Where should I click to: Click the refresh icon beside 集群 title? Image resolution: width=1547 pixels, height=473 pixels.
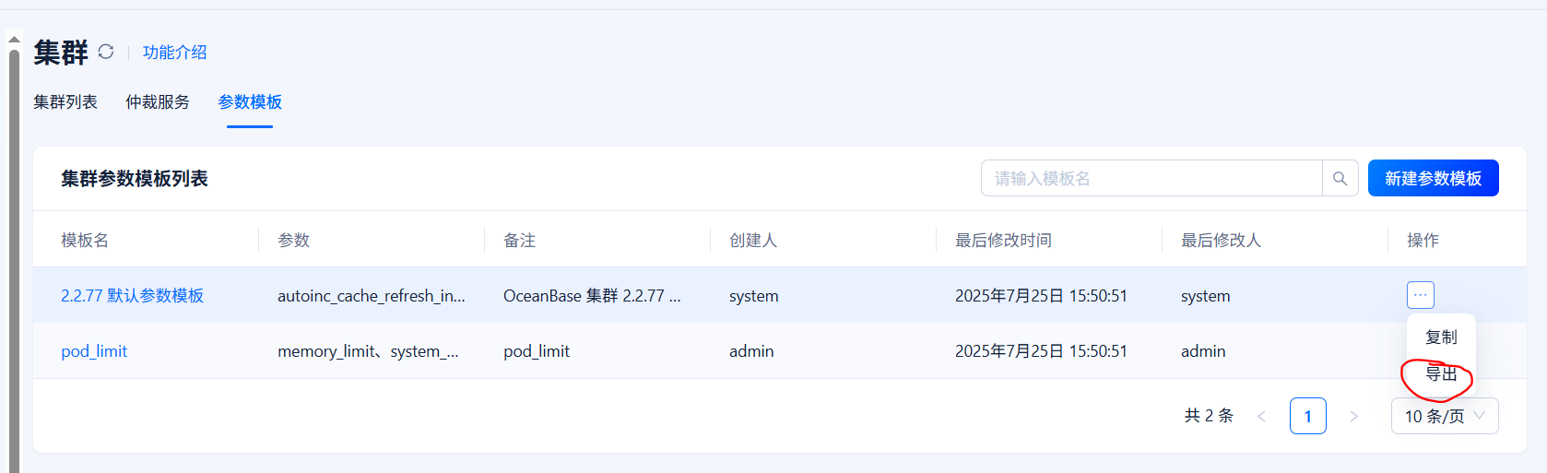click(106, 52)
